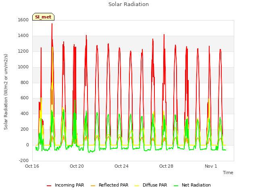Screen dimensions: 258x193
Task: Click the Solar Radiation chart title
Action: tap(129, 4)
